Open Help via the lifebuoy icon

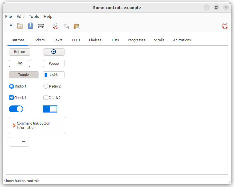coord(225,26)
